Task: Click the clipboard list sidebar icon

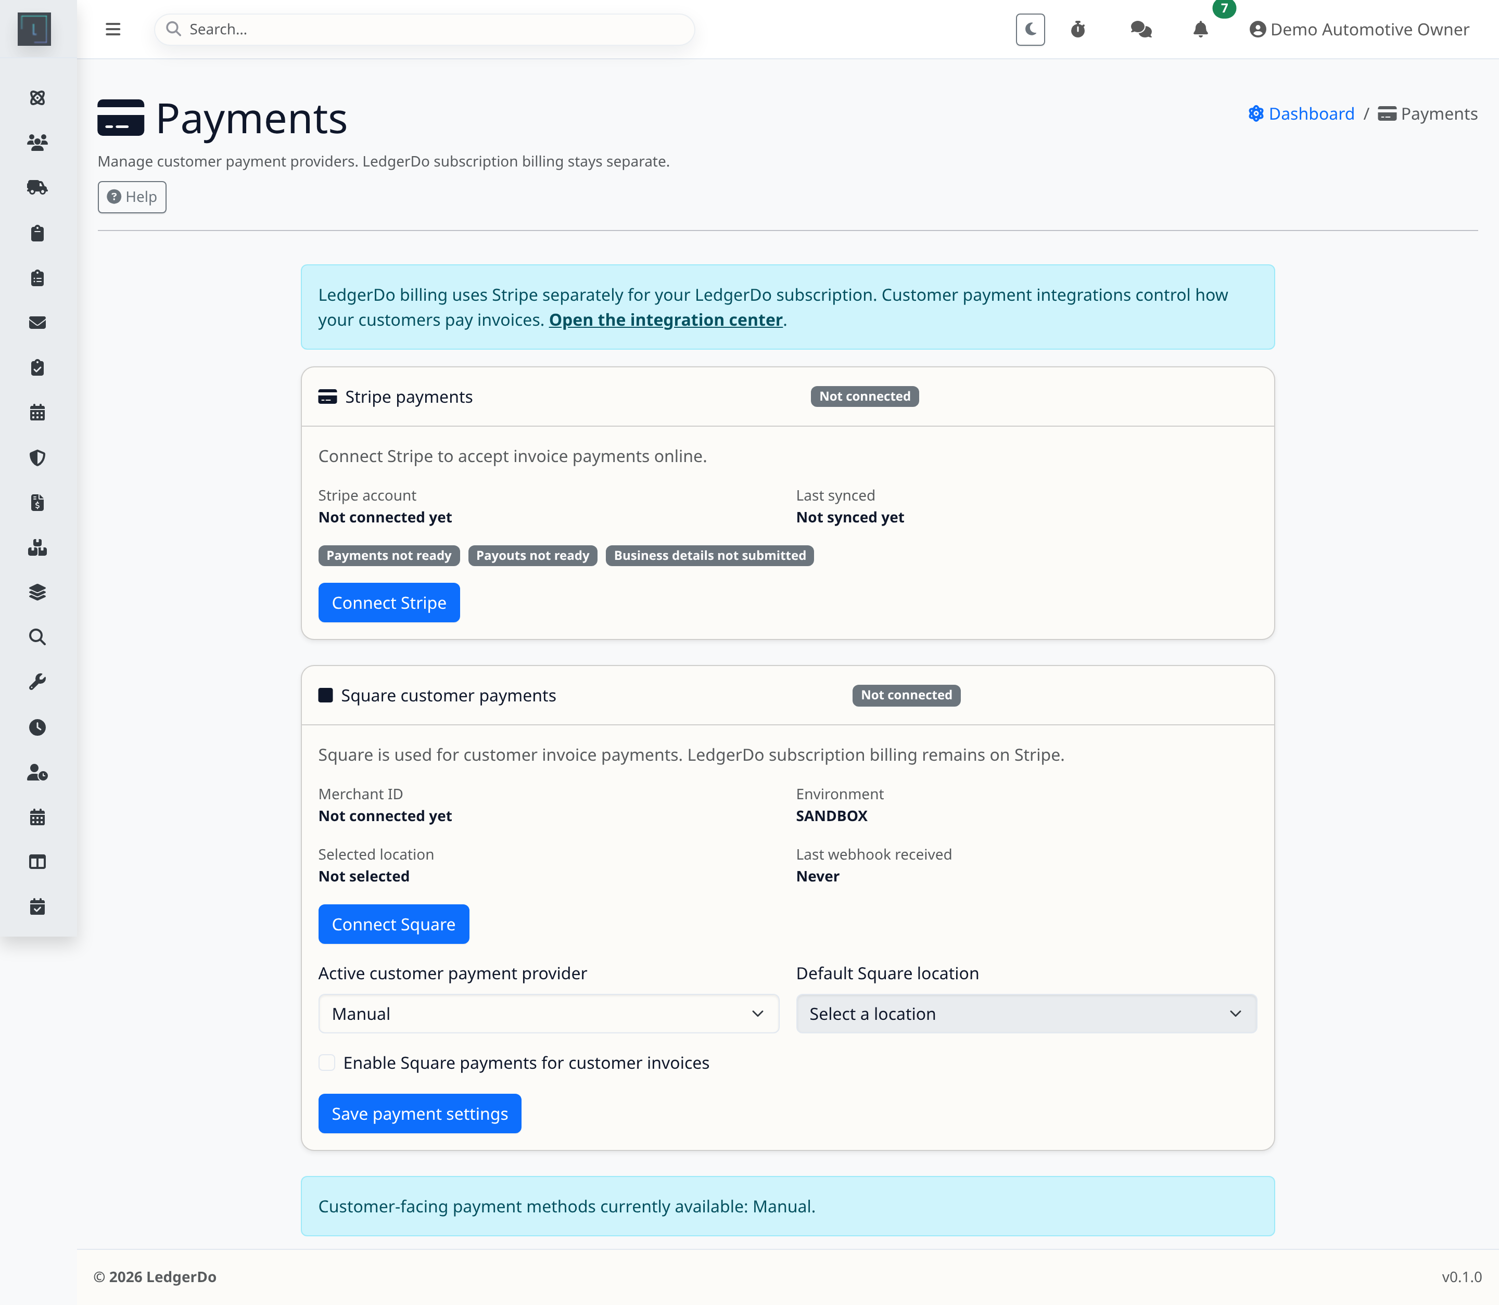Action: 37,278
